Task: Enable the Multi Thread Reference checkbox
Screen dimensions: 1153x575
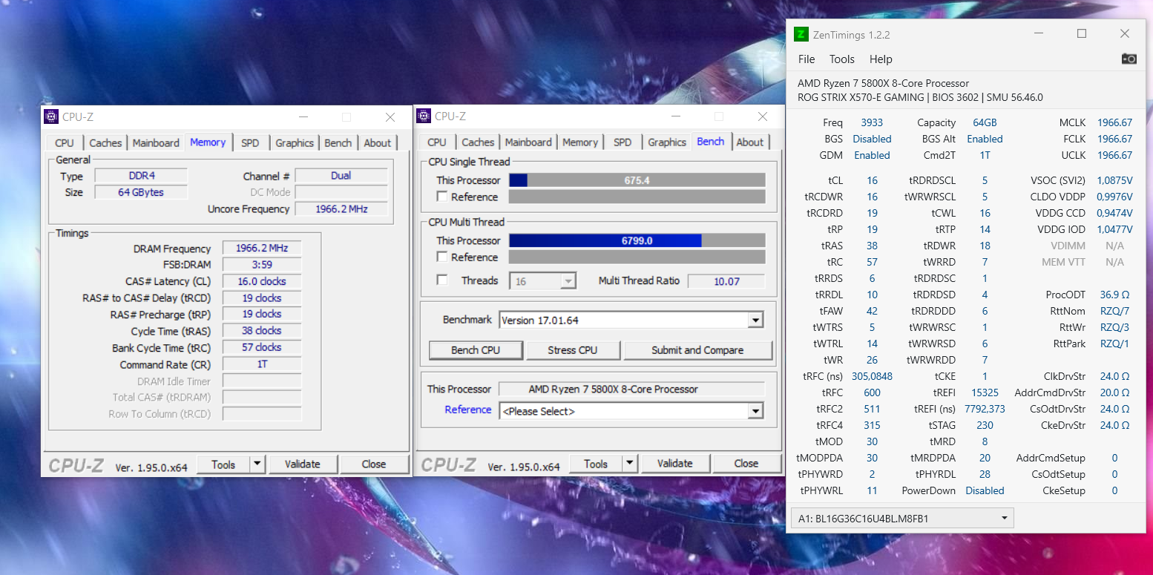Action: pyautogui.click(x=442, y=257)
